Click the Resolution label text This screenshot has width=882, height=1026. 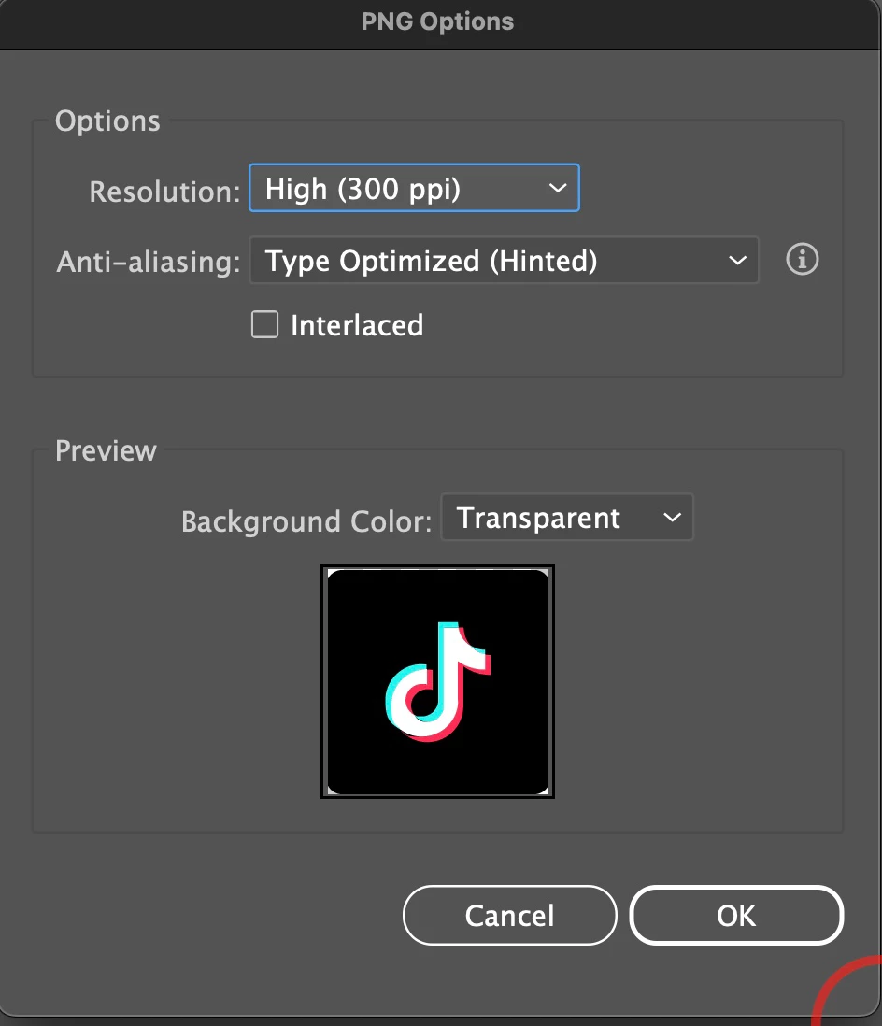pyautogui.click(x=164, y=192)
